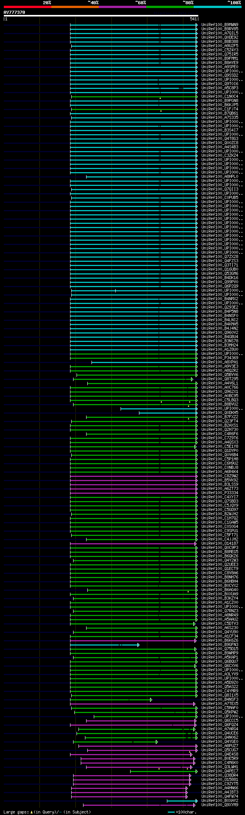Select hit label UniRef100_B7QB61

tap(220, 113)
